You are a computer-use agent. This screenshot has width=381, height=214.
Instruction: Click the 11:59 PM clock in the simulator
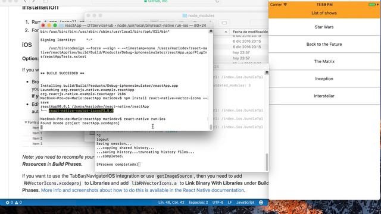coord(324,5)
